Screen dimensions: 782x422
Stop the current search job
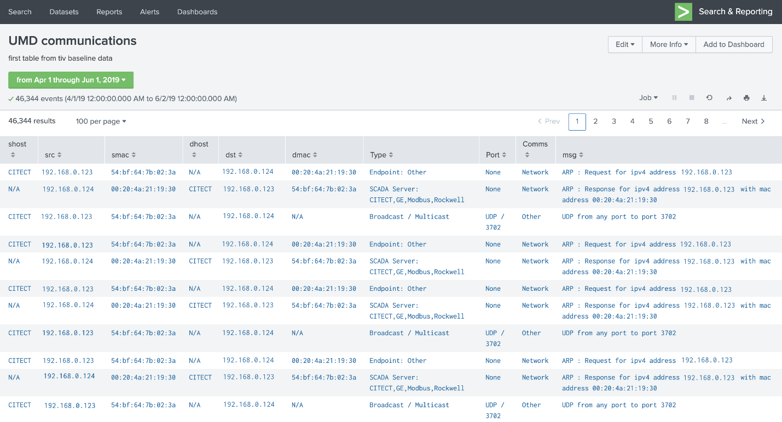pyautogui.click(x=692, y=97)
